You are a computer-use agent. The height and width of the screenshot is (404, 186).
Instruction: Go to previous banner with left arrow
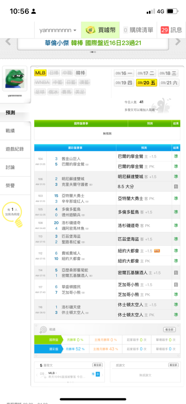coord(8,42)
